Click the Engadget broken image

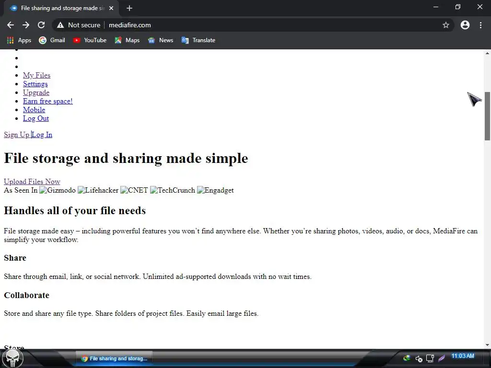(215, 190)
